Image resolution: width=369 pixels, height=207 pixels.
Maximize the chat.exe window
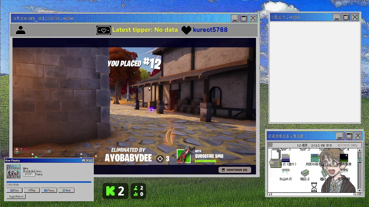tap(346, 17)
